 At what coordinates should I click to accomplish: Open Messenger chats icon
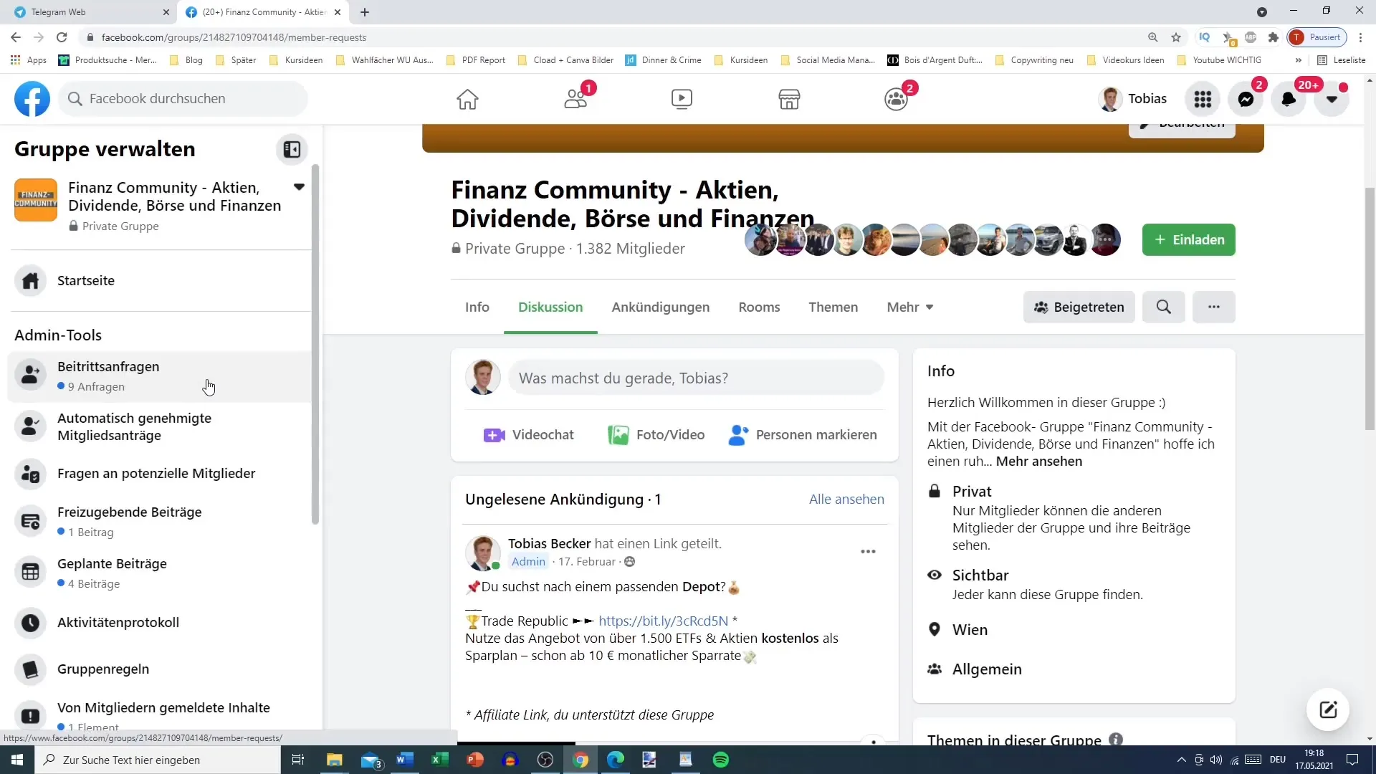click(x=1246, y=99)
